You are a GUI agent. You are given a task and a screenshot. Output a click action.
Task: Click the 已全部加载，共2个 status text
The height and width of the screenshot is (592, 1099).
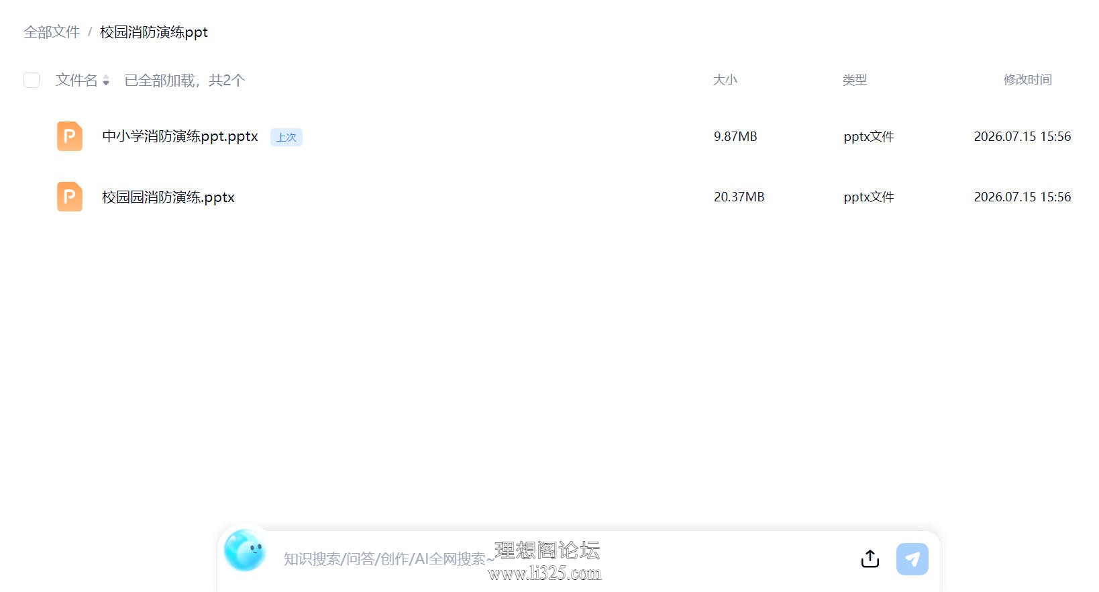click(x=185, y=81)
